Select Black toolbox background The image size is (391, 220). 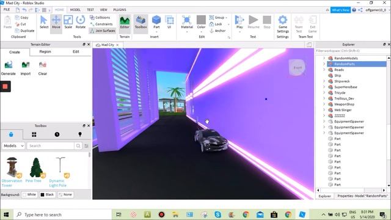point(47,194)
